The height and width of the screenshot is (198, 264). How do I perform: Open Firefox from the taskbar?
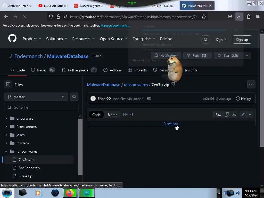70,193
